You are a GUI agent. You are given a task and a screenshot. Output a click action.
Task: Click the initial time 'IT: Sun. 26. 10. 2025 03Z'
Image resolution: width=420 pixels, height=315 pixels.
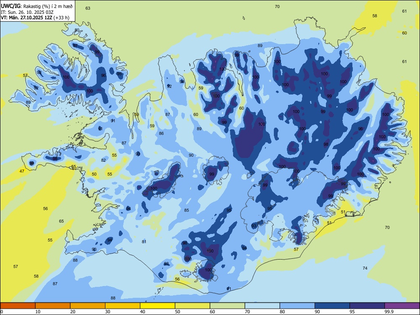(27, 12)
